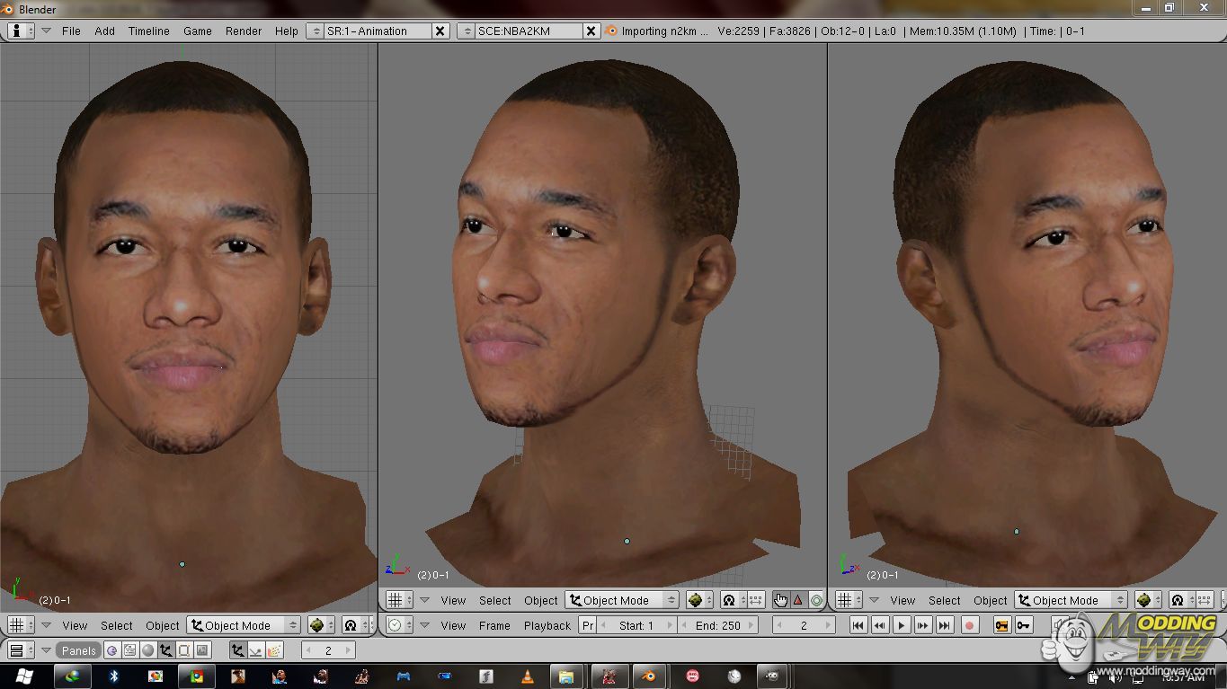Screen dimensions: 1227x689
Task: Toggle the grab hand manipulator in middle viewport
Action: click(779, 600)
